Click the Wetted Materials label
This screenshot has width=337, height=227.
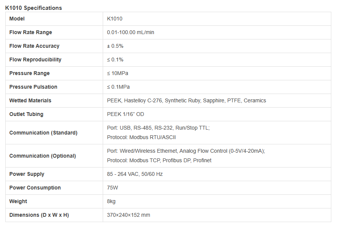tap(30, 100)
